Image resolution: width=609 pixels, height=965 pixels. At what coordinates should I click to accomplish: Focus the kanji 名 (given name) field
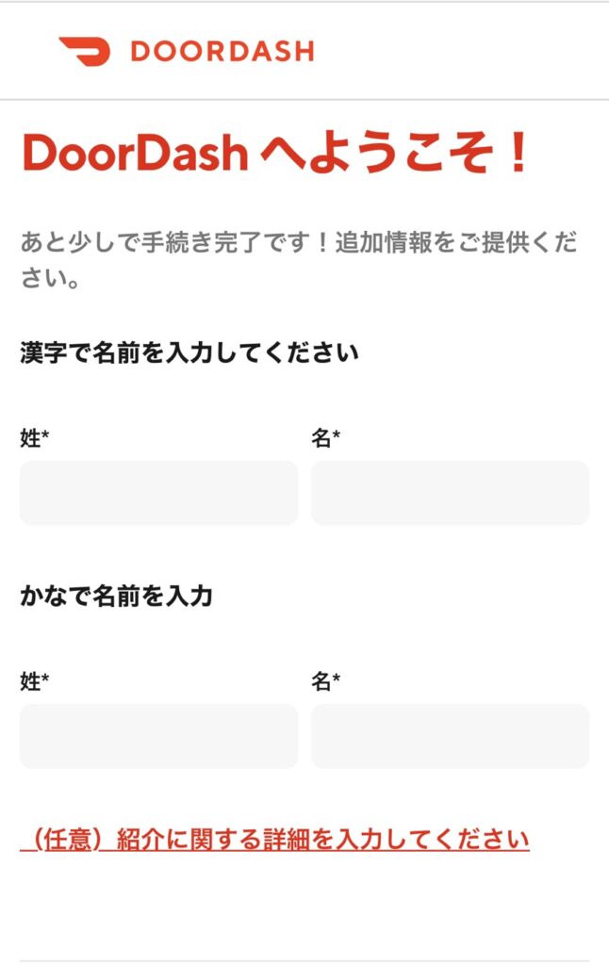click(x=450, y=493)
